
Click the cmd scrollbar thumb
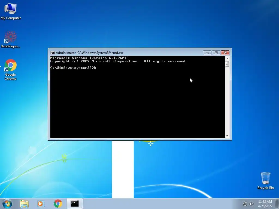click(x=227, y=64)
